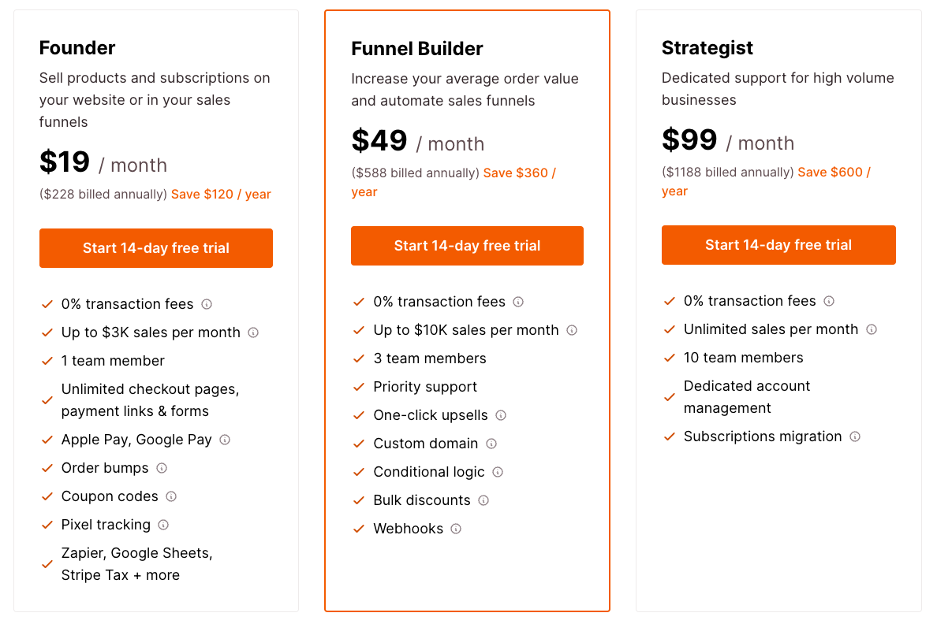The width and height of the screenshot is (937, 624).
Task: Open info tooltip for Apple Pay, Google Pay
Action: (225, 440)
